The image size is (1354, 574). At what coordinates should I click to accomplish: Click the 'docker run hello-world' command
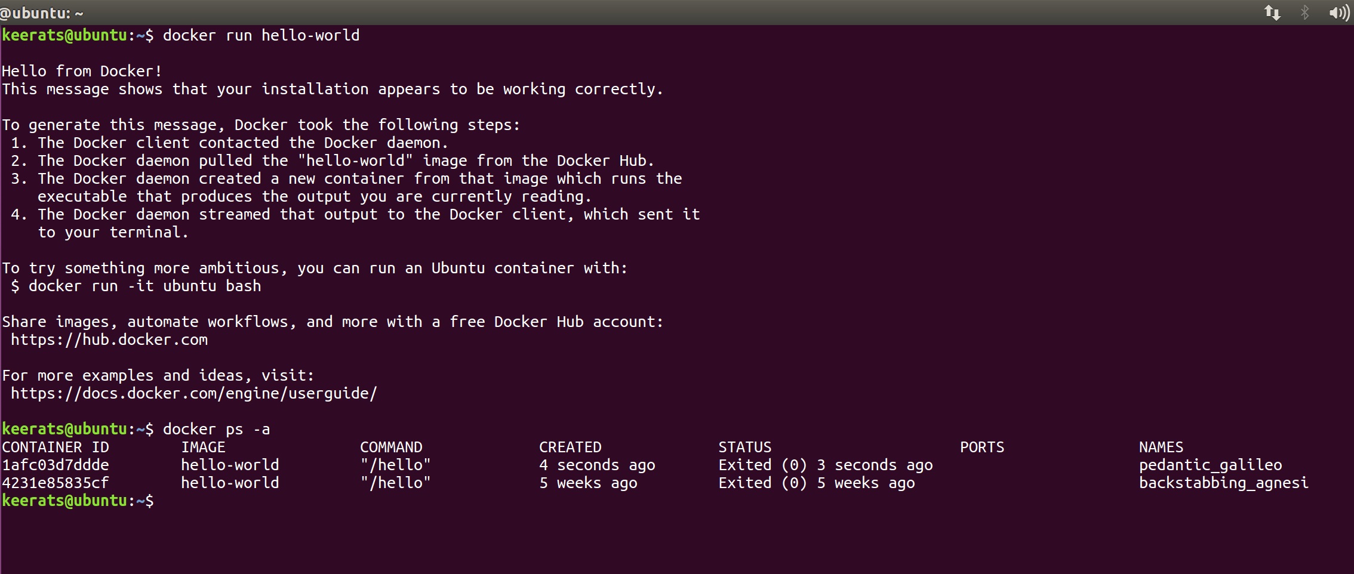(x=261, y=35)
